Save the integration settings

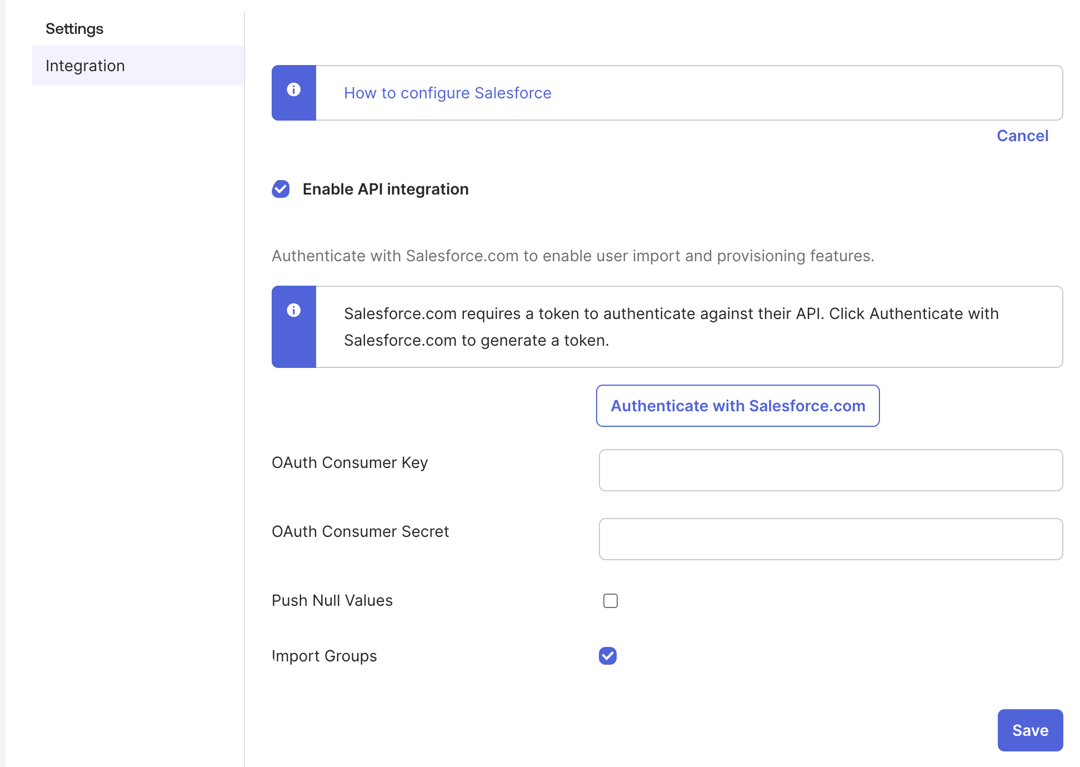tap(1030, 730)
